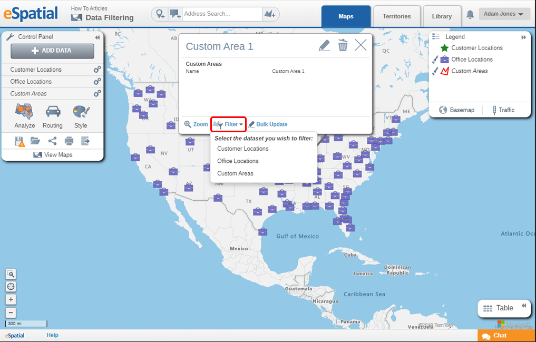Edit Custom Area 1 with pencil icon

pos(324,45)
